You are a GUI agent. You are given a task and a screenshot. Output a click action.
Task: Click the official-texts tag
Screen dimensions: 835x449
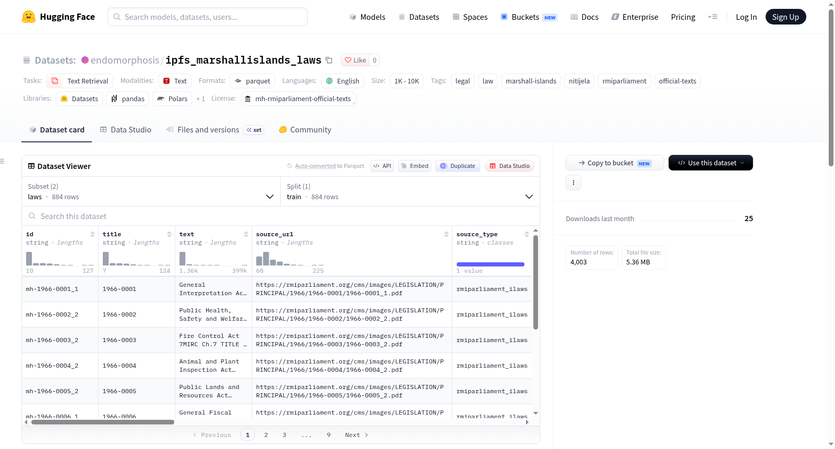(x=677, y=81)
